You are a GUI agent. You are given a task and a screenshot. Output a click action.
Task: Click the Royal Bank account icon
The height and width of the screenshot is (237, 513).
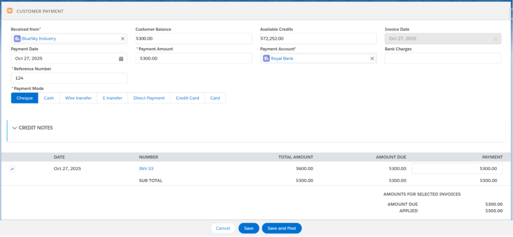(x=266, y=59)
